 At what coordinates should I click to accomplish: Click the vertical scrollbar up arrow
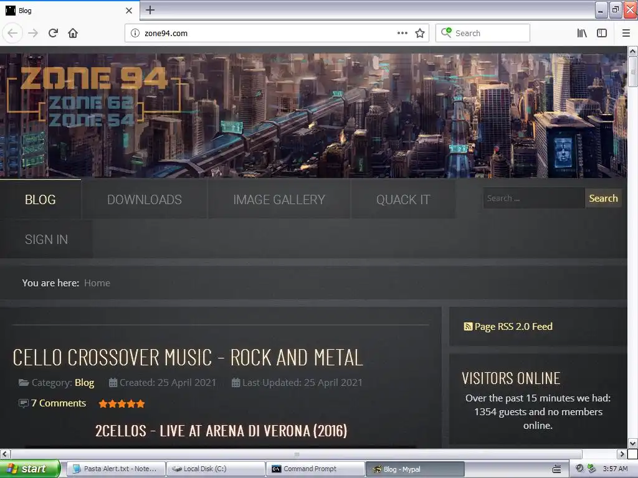point(632,52)
